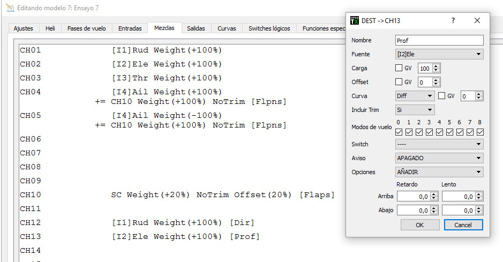Increase the Retardo Arriba delay spinner
Viewport: 503px width, 262px height.
[x=434, y=194]
